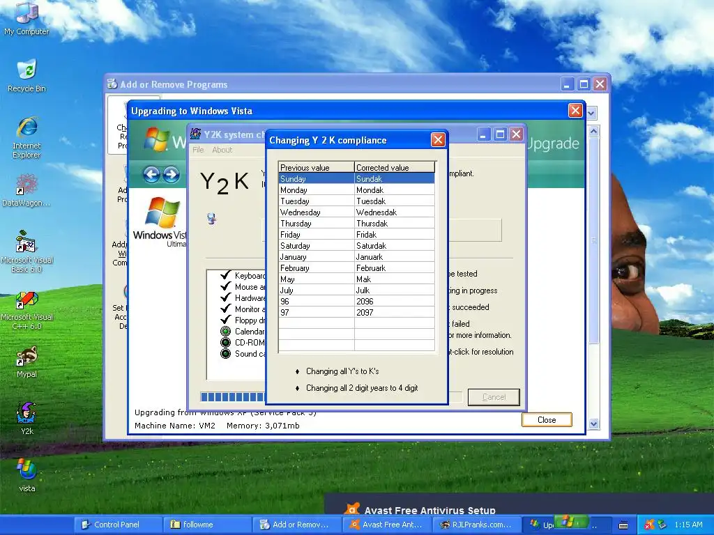
Task: Click scroll down arrow in Add or Remove Programs
Action: (593, 424)
